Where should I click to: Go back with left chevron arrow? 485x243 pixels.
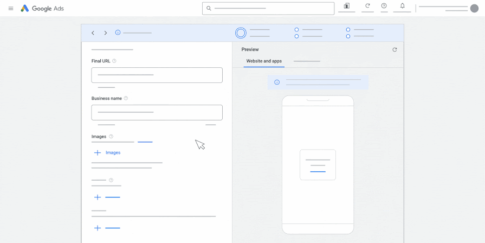93,33
